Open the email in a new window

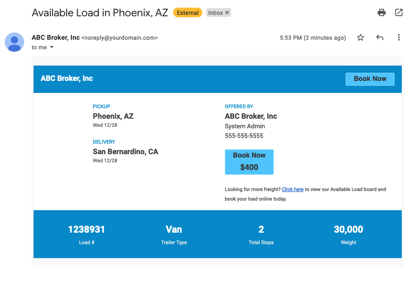pyautogui.click(x=398, y=12)
